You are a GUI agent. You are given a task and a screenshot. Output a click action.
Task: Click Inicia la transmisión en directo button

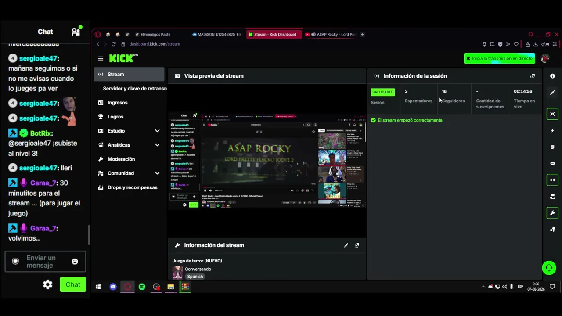point(499,58)
